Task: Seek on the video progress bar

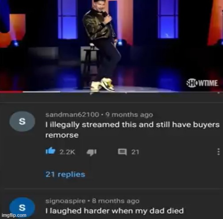Action: 111,92
